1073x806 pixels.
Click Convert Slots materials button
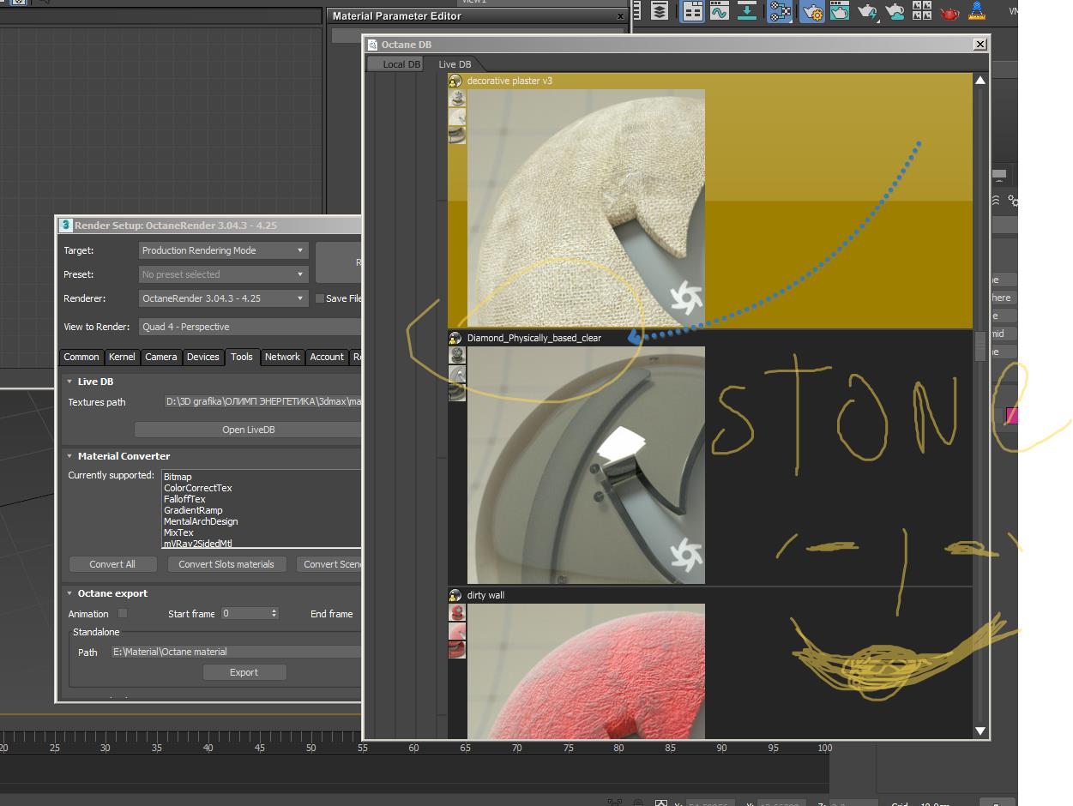tap(226, 564)
